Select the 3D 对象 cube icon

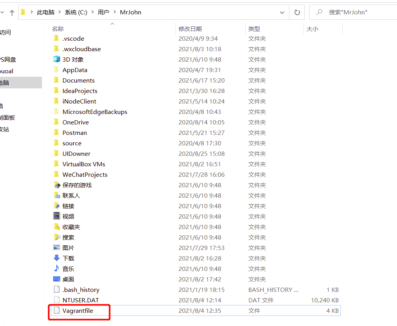pyautogui.click(x=56, y=59)
